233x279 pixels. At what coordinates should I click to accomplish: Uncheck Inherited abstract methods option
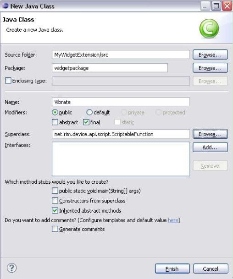(55, 210)
